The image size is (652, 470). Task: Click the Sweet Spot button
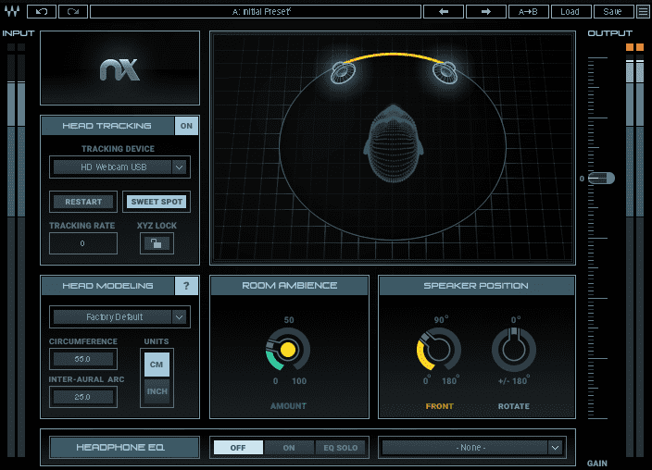coord(157,202)
